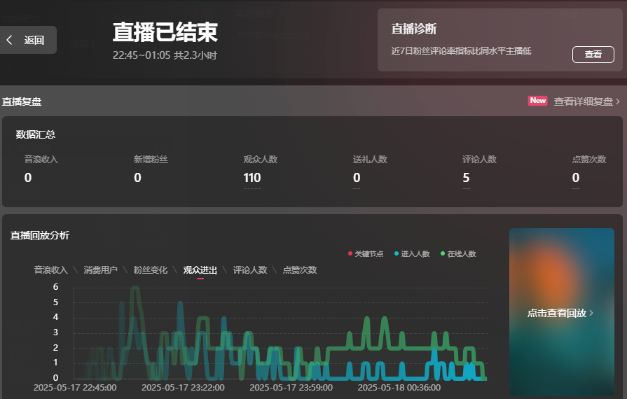Click the 返回 back button
Viewport: 627px width, 399px height.
(x=27, y=40)
